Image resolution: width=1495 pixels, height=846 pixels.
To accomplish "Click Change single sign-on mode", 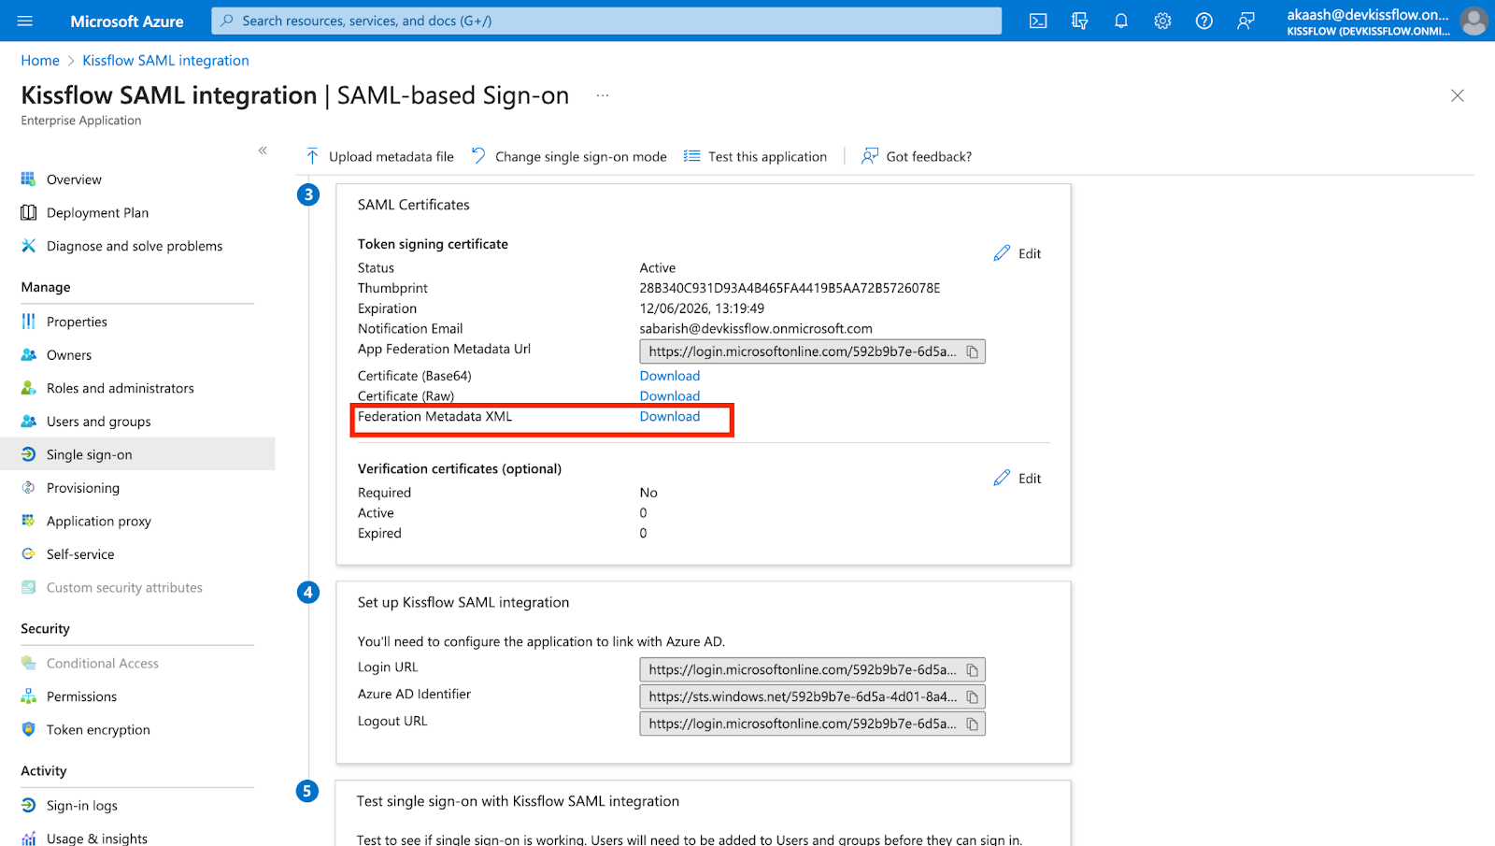I will (569, 156).
